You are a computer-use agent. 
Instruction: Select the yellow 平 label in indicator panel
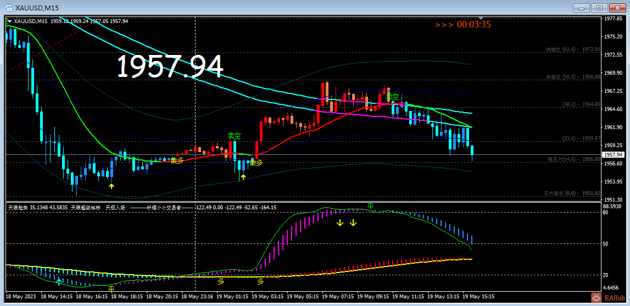(111, 288)
